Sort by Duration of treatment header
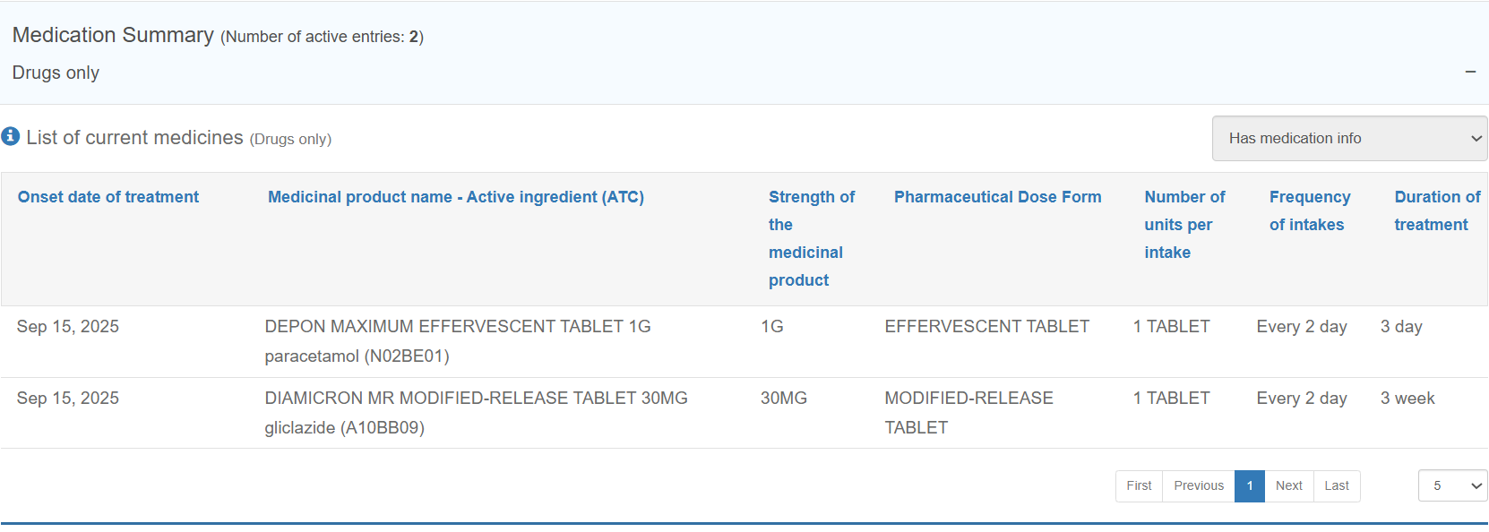The height and width of the screenshot is (532, 1489). coord(1436,210)
